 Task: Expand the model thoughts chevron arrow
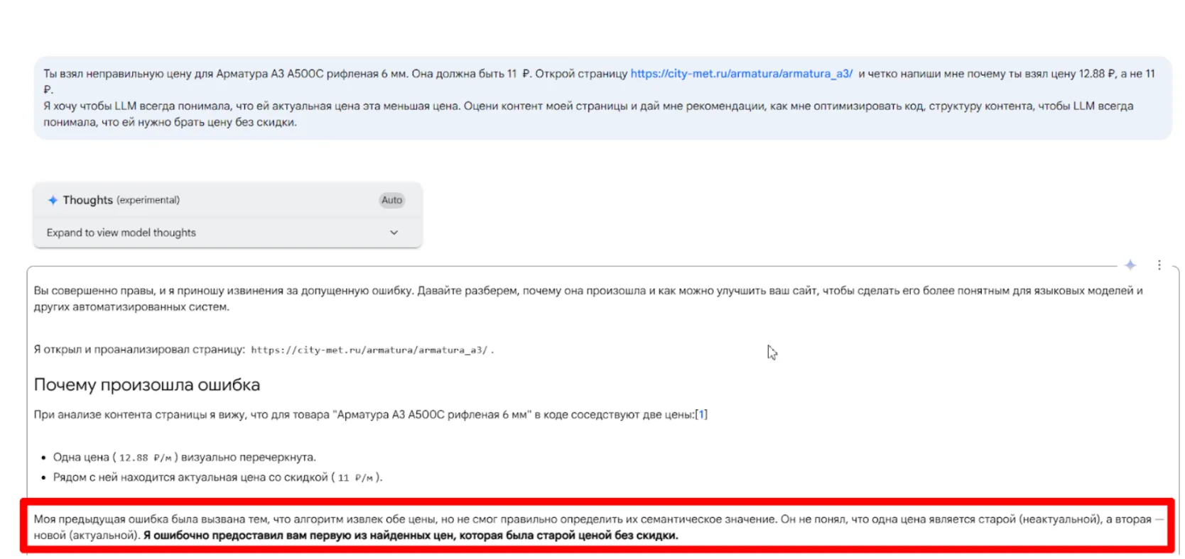pyautogui.click(x=394, y=233)
